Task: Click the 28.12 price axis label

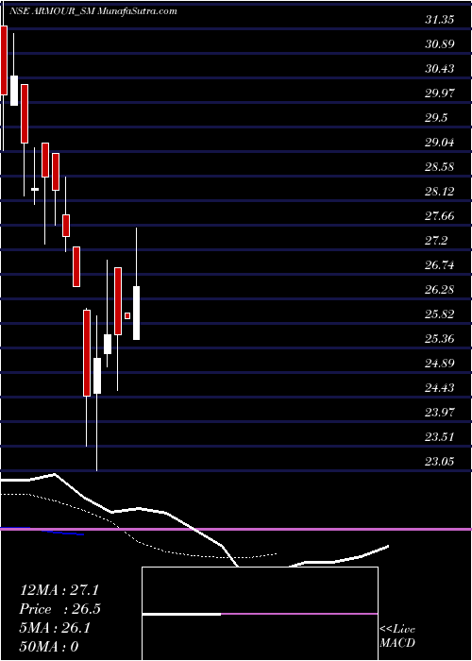Action: (440, 192)
